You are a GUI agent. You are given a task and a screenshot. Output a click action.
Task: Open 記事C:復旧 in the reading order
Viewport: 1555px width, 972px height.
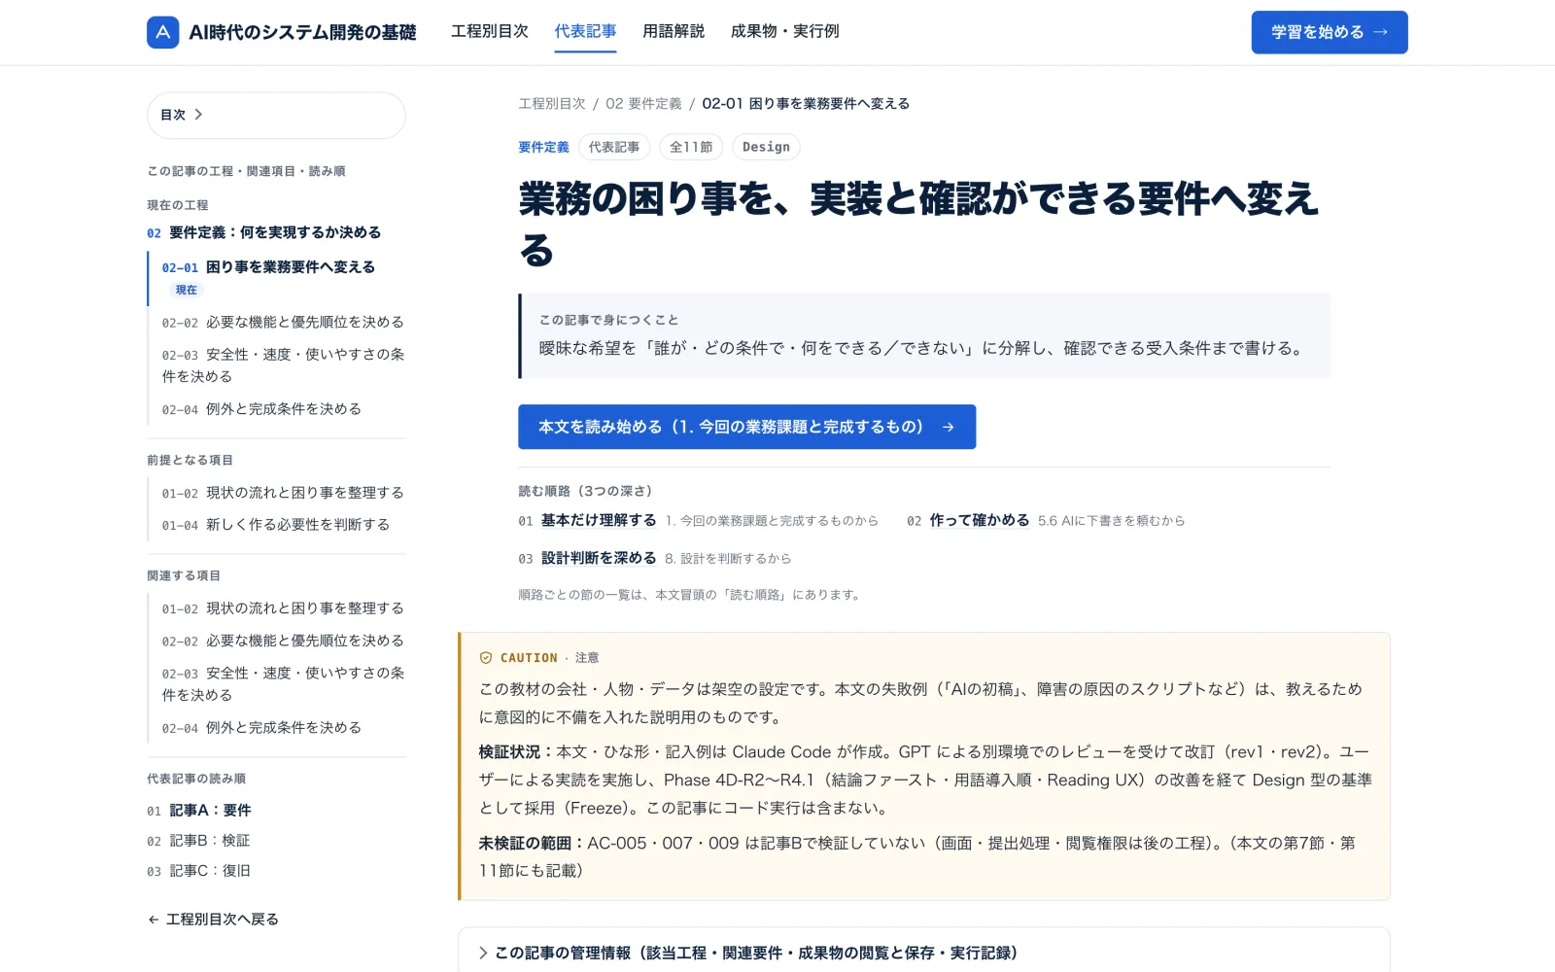point(198,870)
